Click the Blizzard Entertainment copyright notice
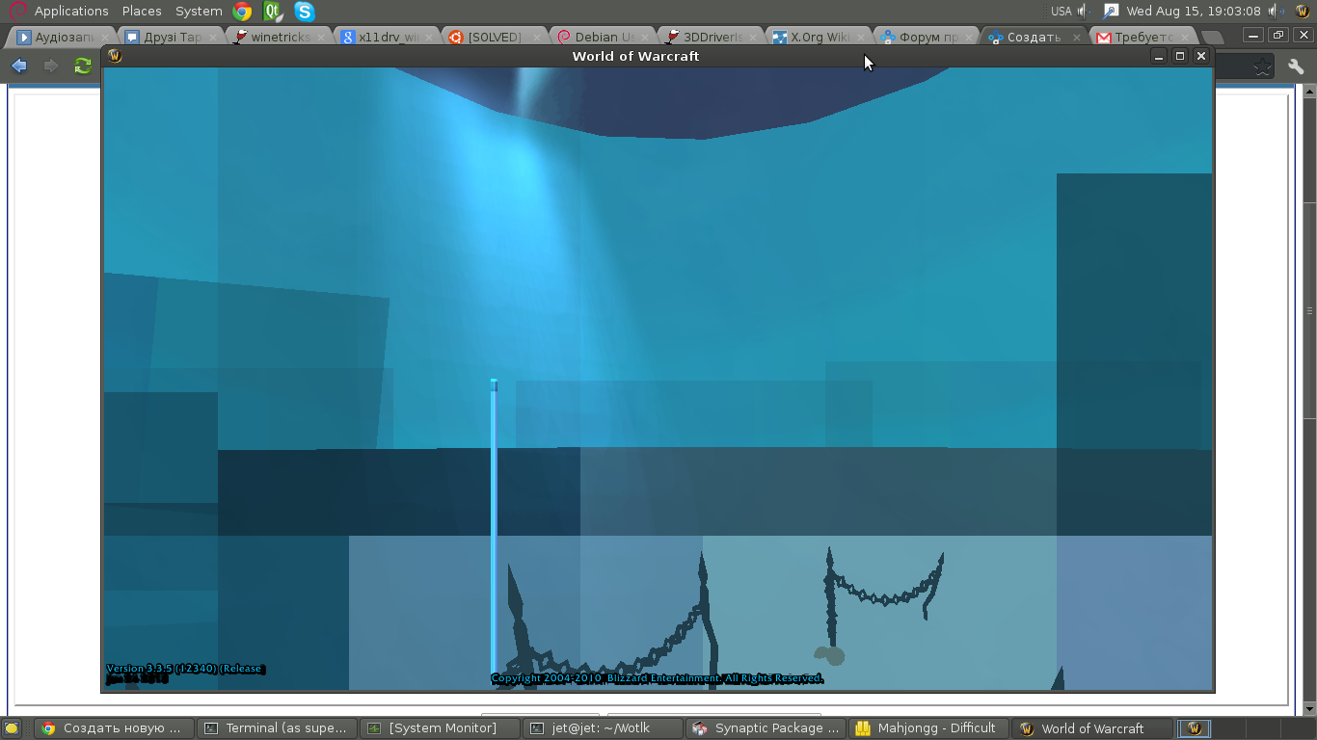 coord(657,678)
